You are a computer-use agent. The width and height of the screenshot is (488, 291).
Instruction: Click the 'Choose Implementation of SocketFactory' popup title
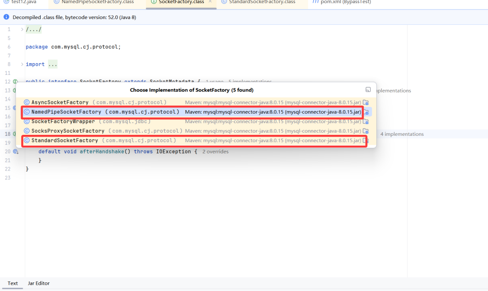(192, 90)
